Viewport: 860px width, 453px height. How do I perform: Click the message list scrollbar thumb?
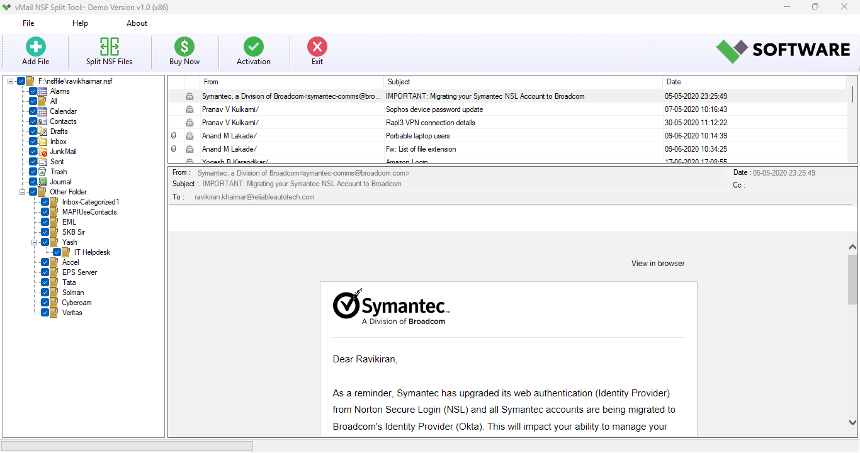(x=852, y=94)
